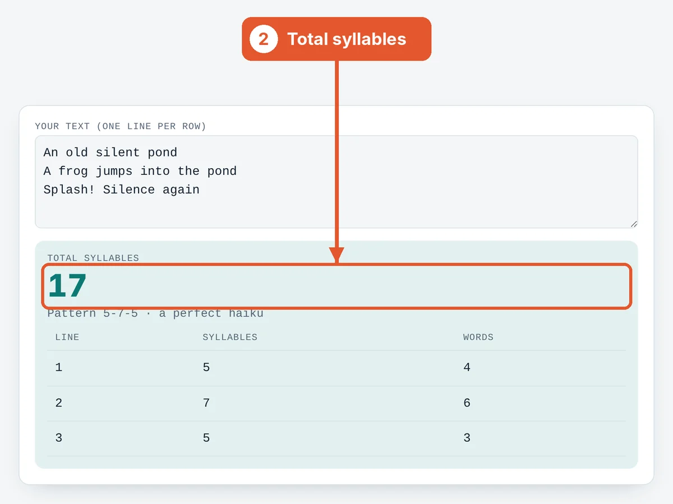Click the 'Pattern 5-7-5' haiku status text
This screenshot has width=673, height=504.
(x=155, y=313)
